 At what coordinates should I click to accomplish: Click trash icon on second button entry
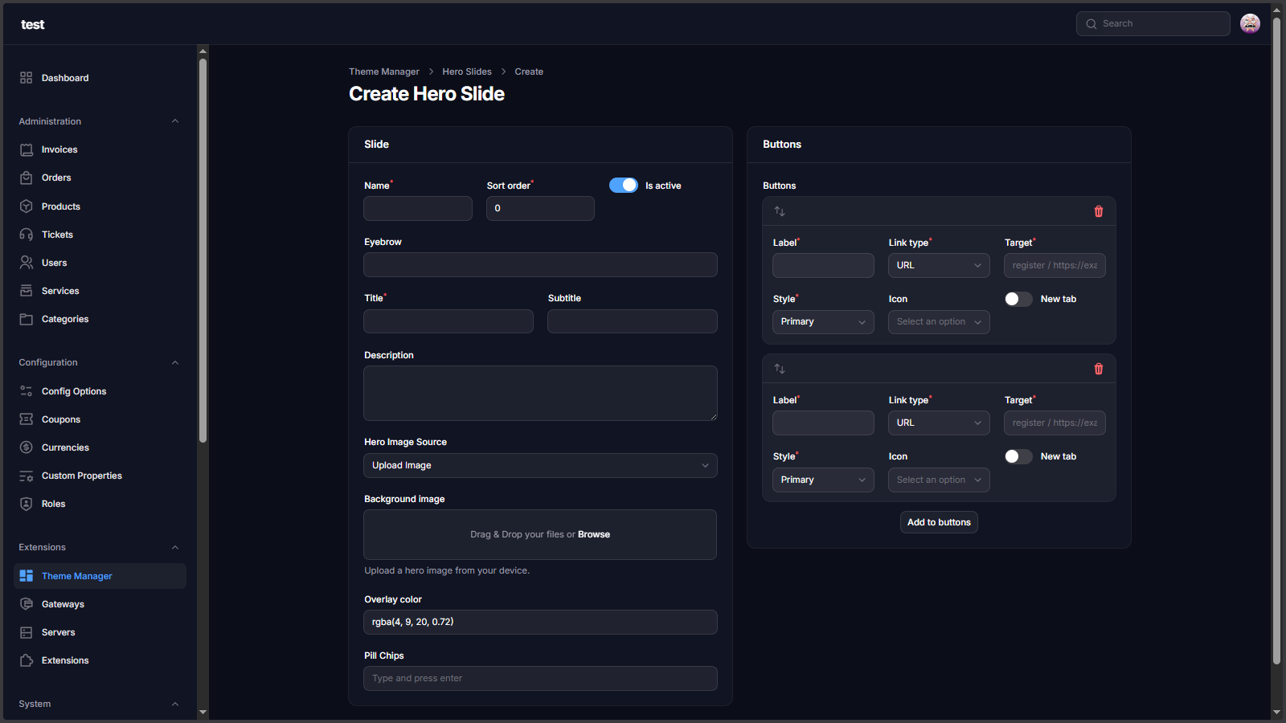1099,369
